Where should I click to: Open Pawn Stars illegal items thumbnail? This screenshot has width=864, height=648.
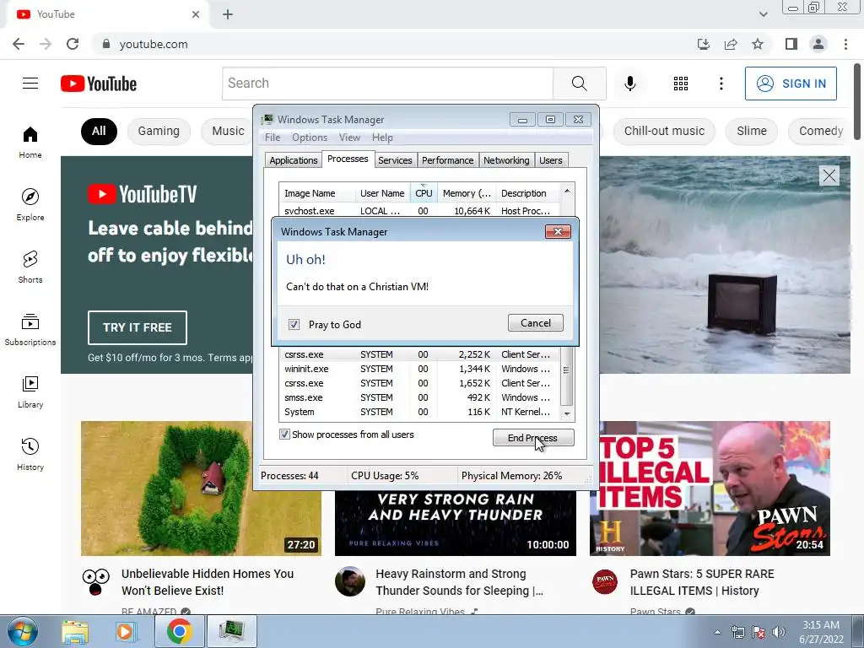click(x=710, y=489)
